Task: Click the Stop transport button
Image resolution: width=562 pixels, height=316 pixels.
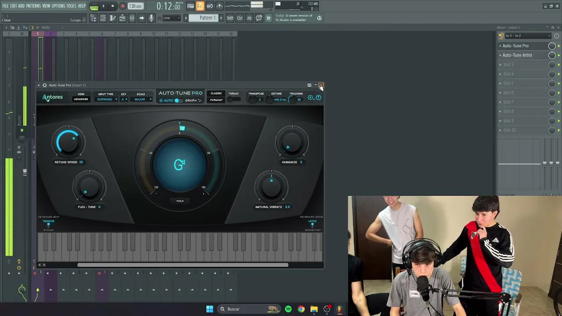Action: pos(112,6)
